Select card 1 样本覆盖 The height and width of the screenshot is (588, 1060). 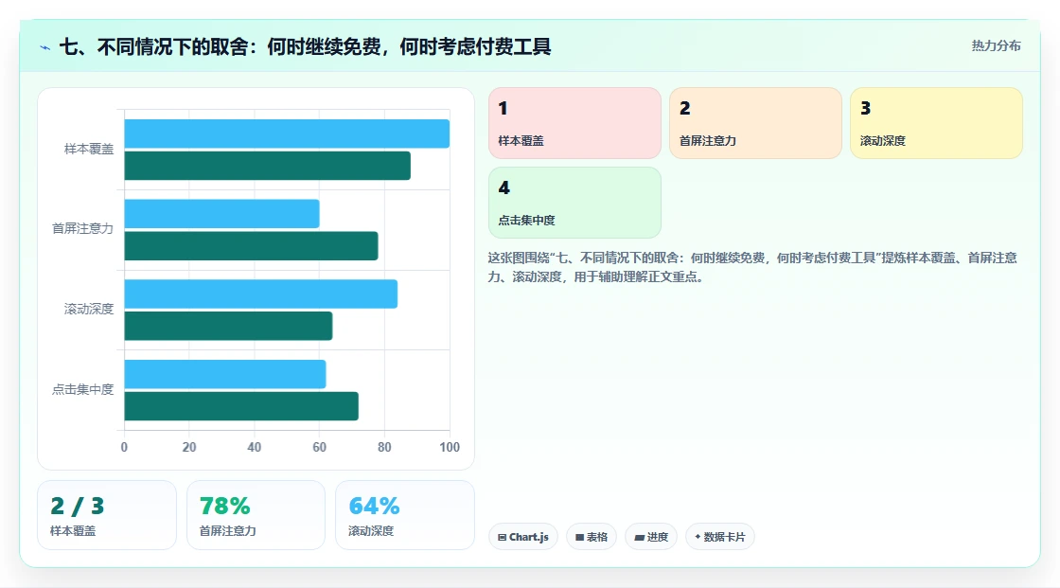pyautogui.click(x=574, y=123)
